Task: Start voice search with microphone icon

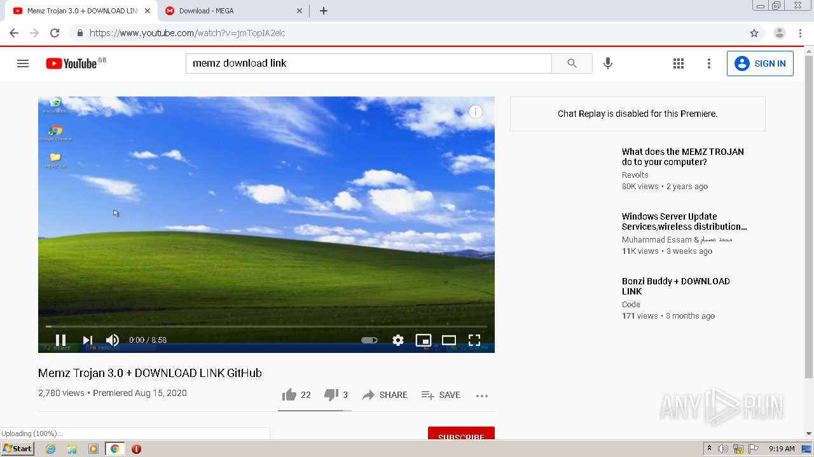Action: click(x=608, y=63)
